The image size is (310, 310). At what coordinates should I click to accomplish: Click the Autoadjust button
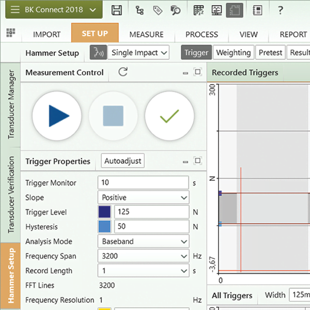[122, 161]
